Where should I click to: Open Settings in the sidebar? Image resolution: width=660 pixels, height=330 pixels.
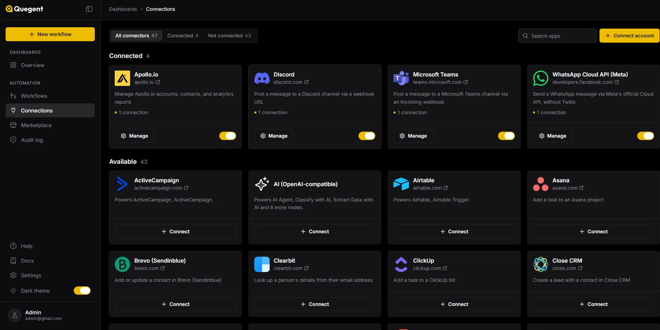(x=50, y=275)
